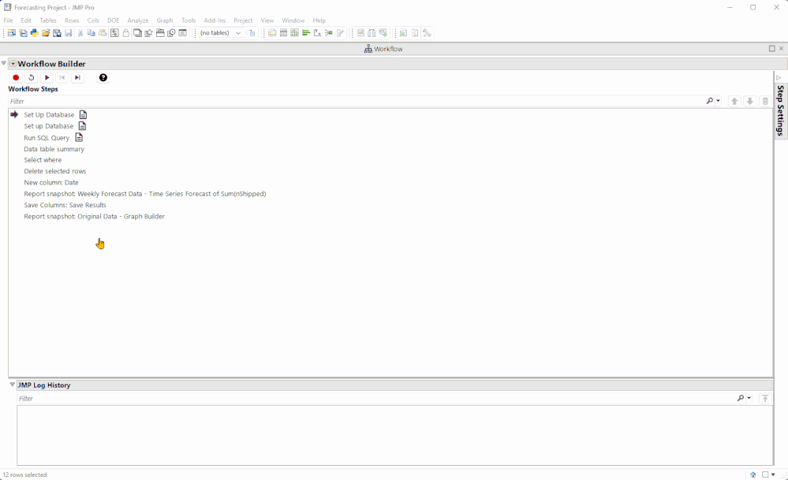Select the Save Columns: Save Results step
The height and width of the screenshot is (480, 788).
click(64, 204)
